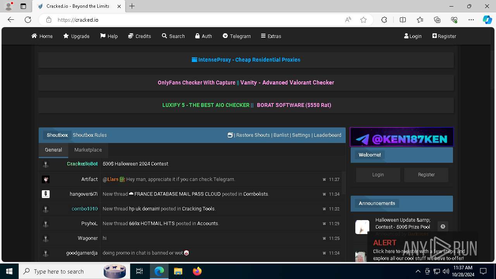Go to the Home menu
This screenshot has width=496, height=279.
[x=42, y=36]
